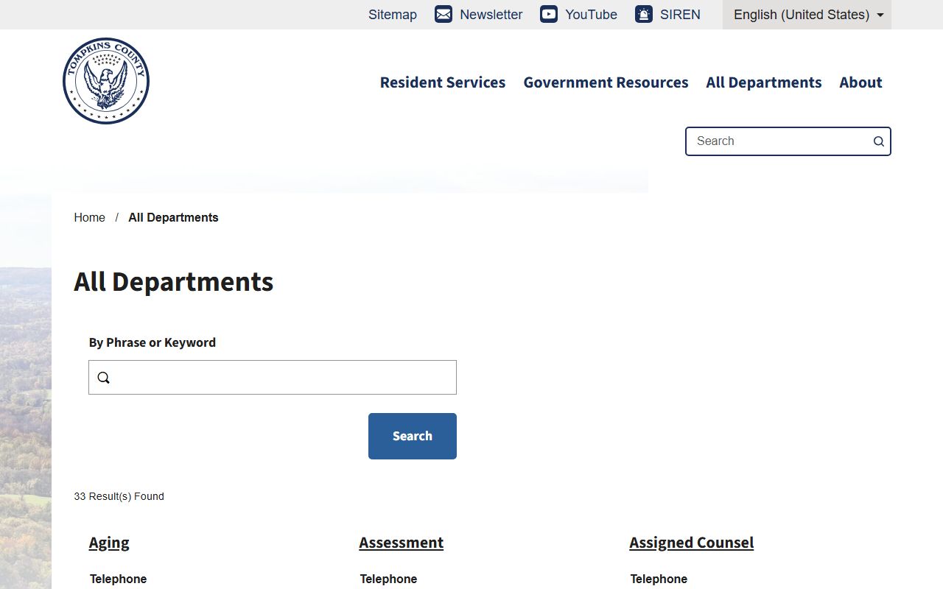Click the Newsletter envelope icon
Image resolution: width=943 pixels, height=589 pixels.
[x=444, y=14]
